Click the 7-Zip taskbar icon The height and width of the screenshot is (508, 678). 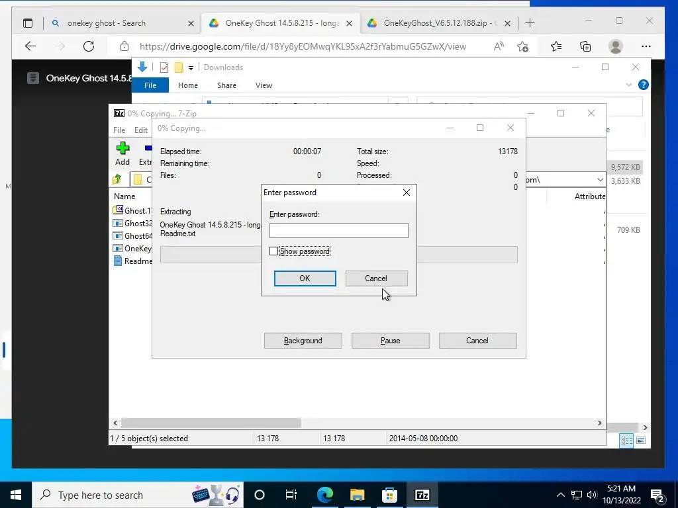click(422, 495)
